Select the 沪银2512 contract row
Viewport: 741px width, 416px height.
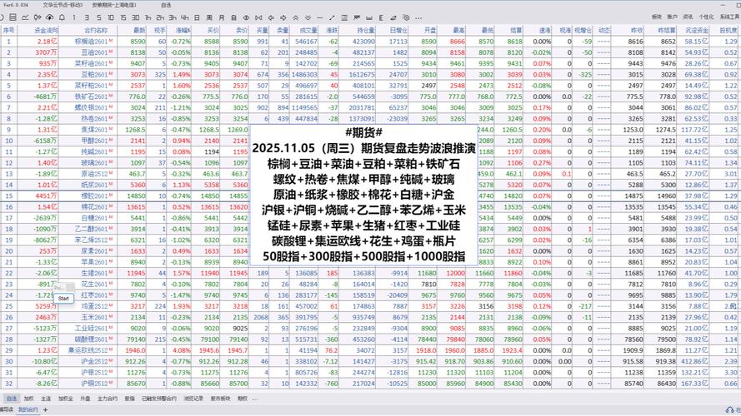coord(370,373)
